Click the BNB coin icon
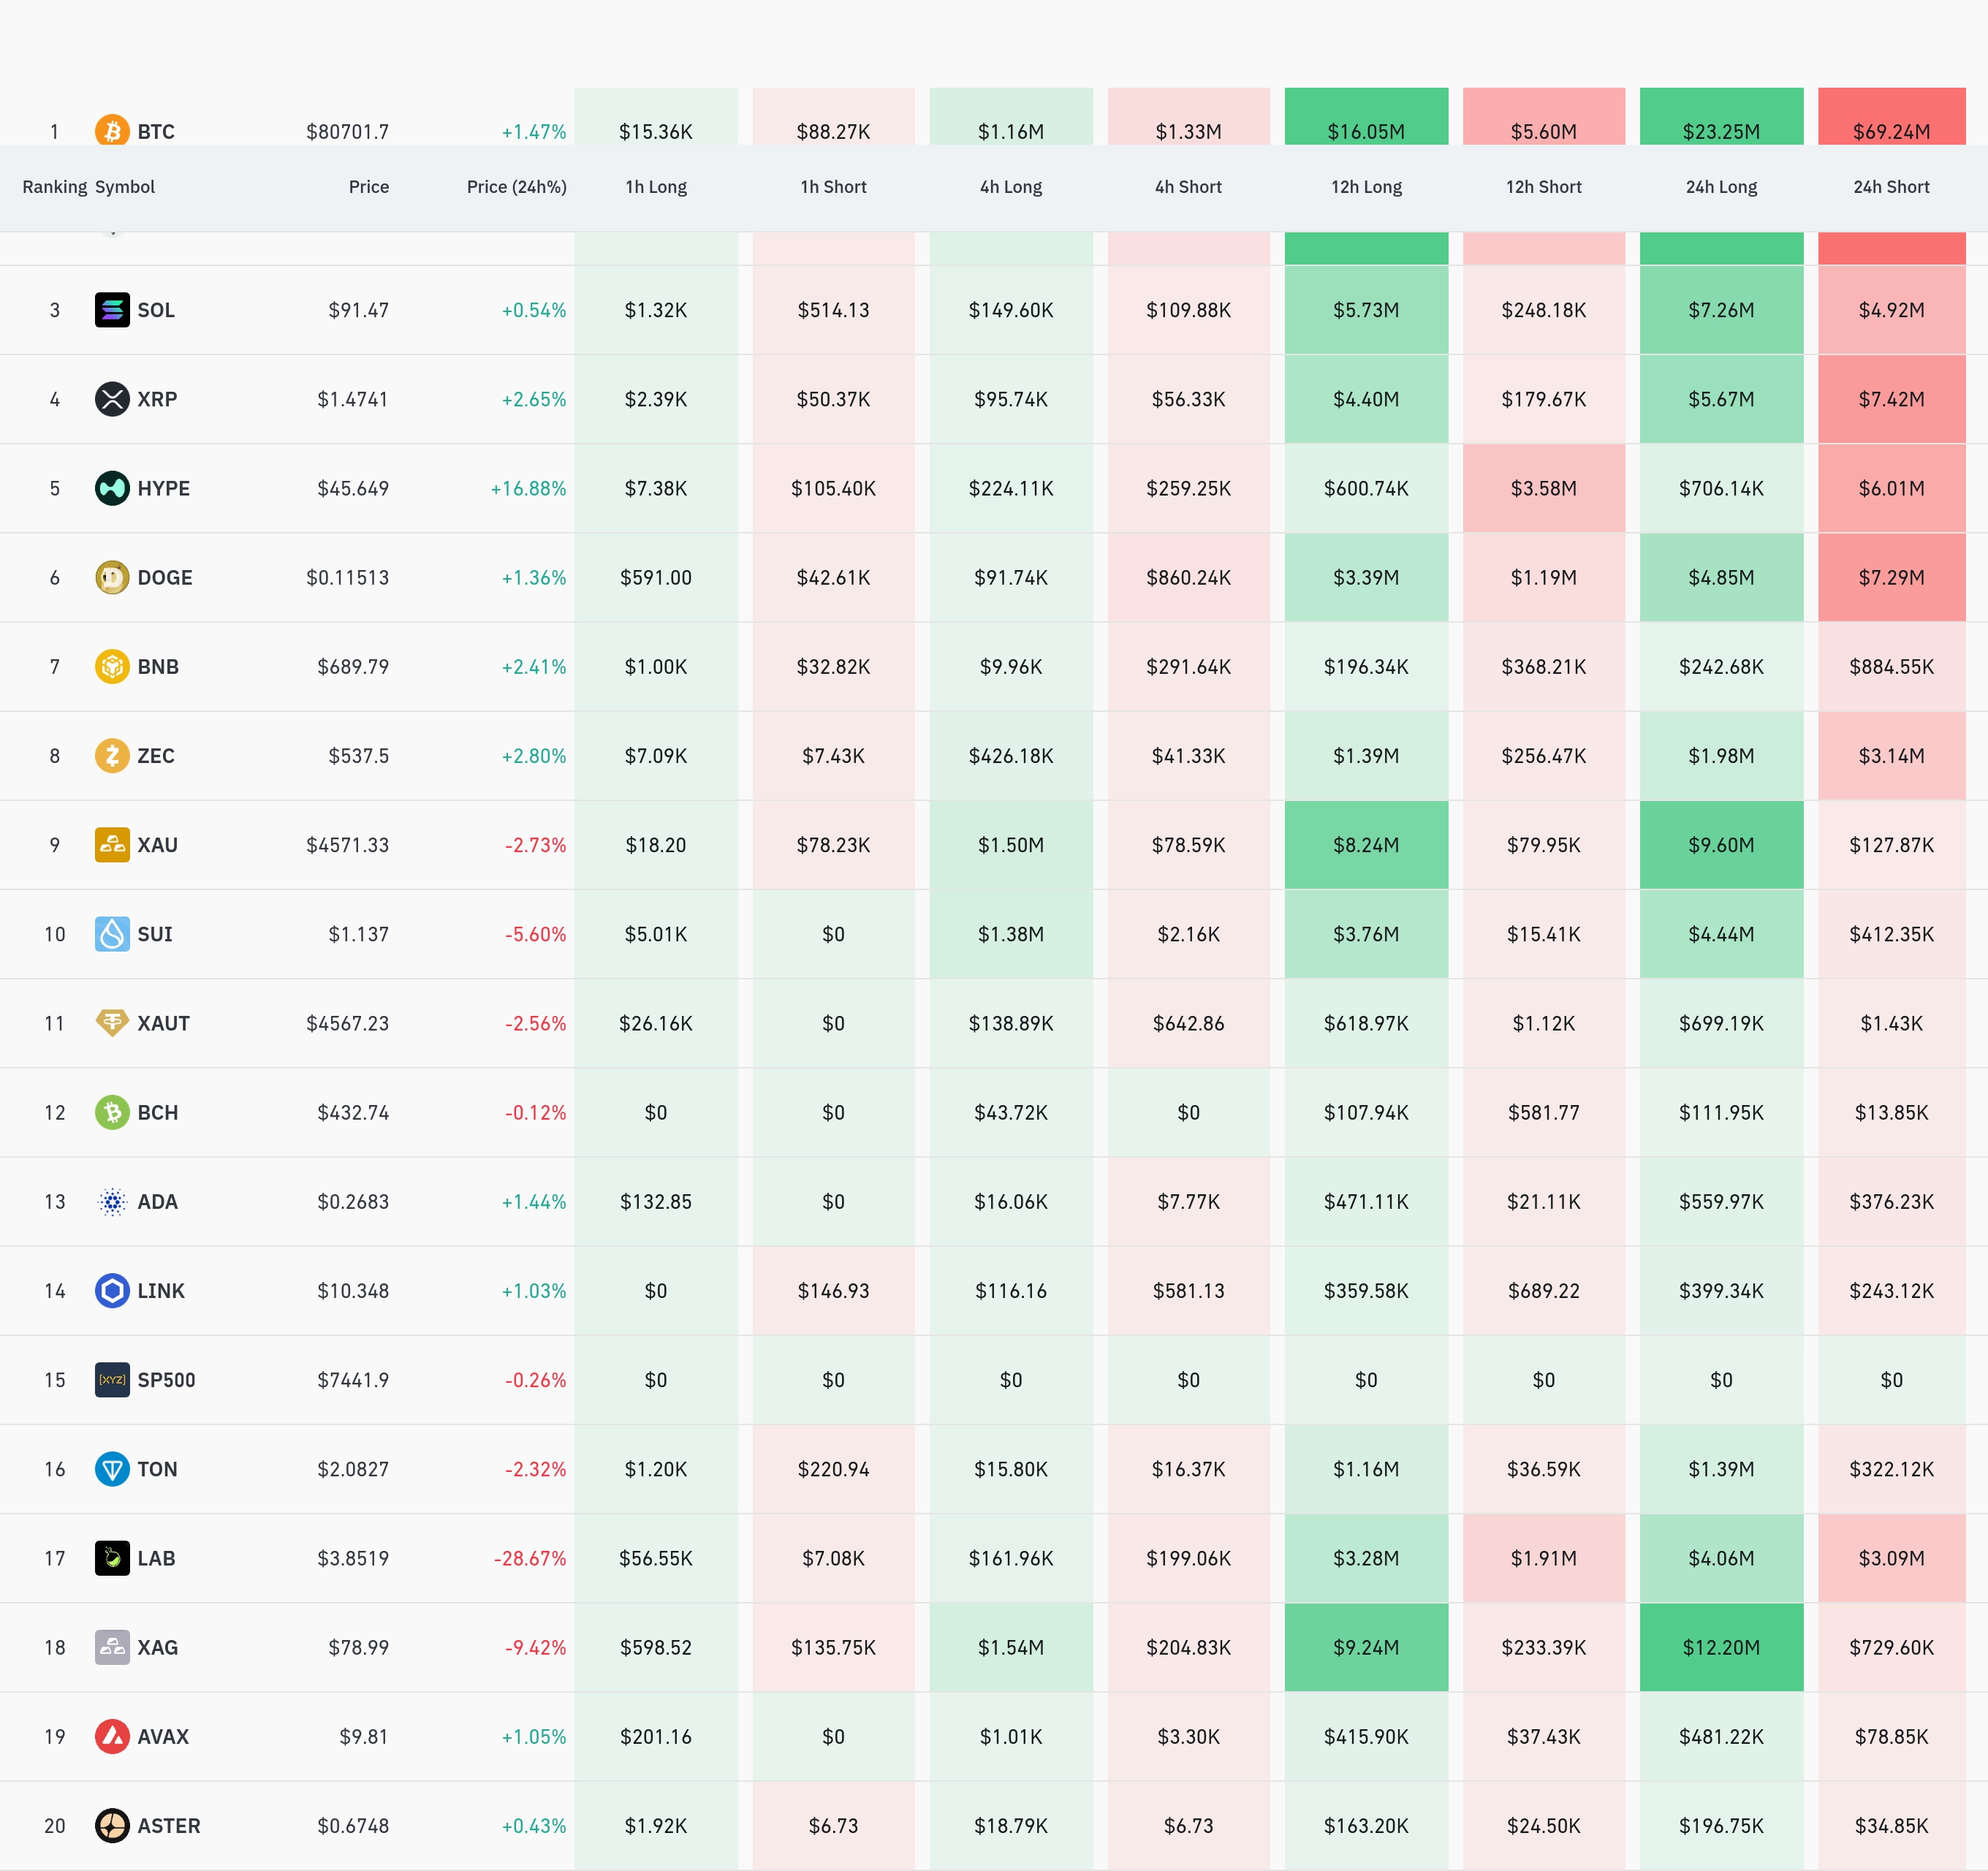The width and height of the screenshot is (1988, 1871). coord(112,666)
